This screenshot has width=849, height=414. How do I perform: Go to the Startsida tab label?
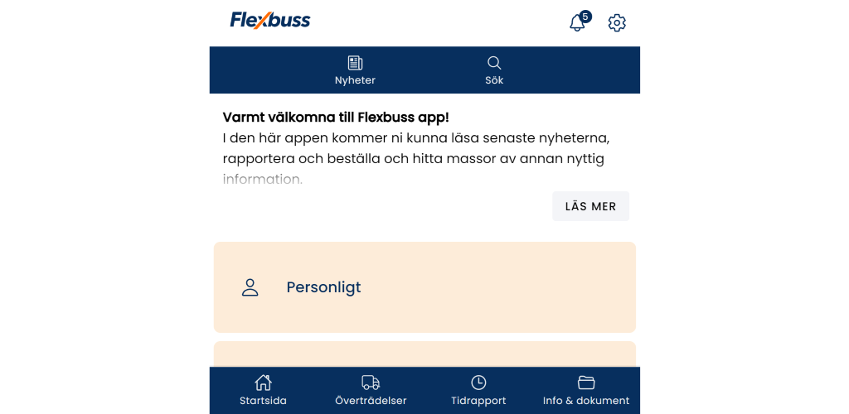tap(263, 401)
